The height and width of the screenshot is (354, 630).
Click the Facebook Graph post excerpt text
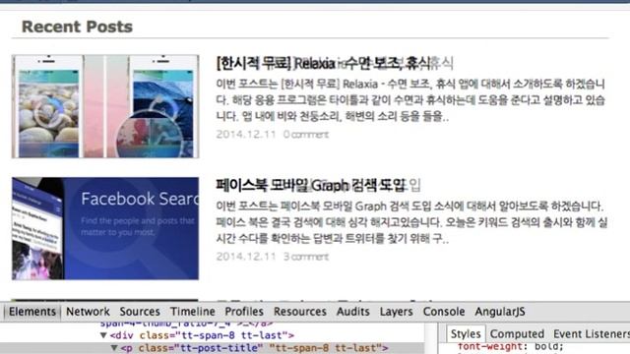(x=411, y=222)
